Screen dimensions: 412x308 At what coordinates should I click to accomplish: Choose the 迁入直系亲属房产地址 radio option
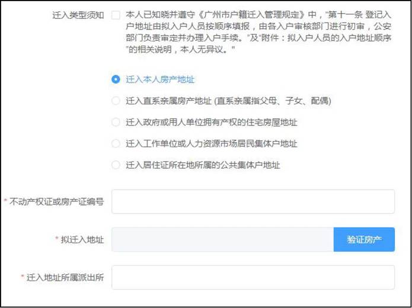(116, 101)
